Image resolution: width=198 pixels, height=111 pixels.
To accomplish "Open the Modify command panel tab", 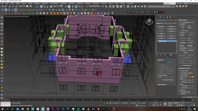I will pos(160,17).
